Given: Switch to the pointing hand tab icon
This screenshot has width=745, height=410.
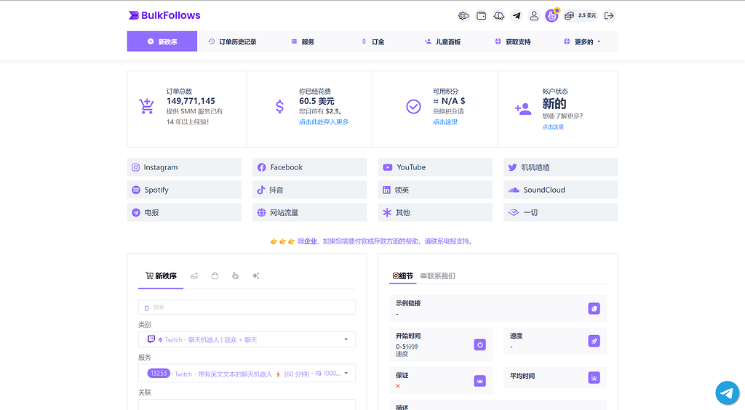Looking at the screenshot, I should pos(235,276).
